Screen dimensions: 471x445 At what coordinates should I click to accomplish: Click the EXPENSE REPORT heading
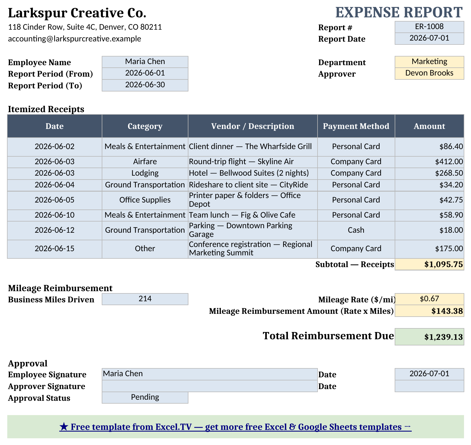pos(399,13)
